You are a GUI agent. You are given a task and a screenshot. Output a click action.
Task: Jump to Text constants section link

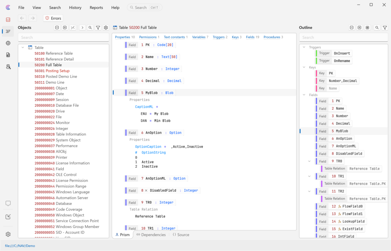pos(175,37)
